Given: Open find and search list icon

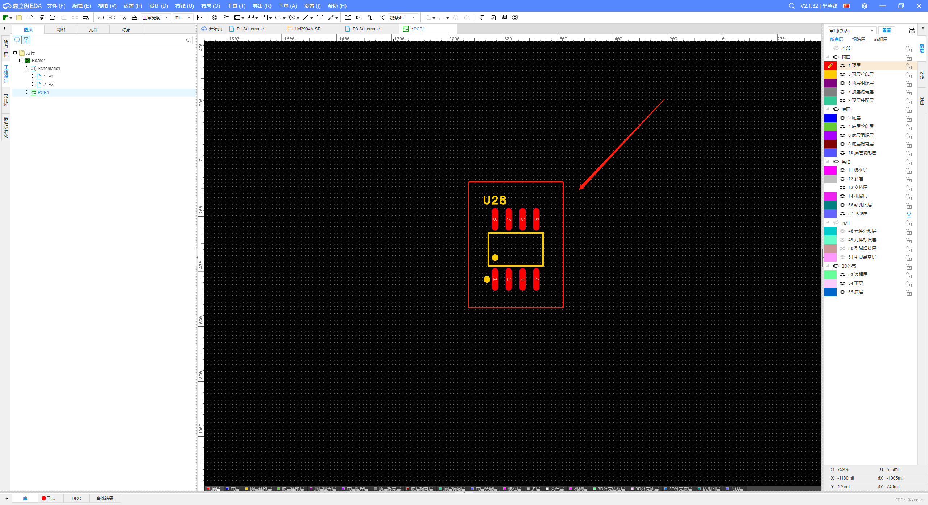Looking at the screenshot, I should 86,17.
